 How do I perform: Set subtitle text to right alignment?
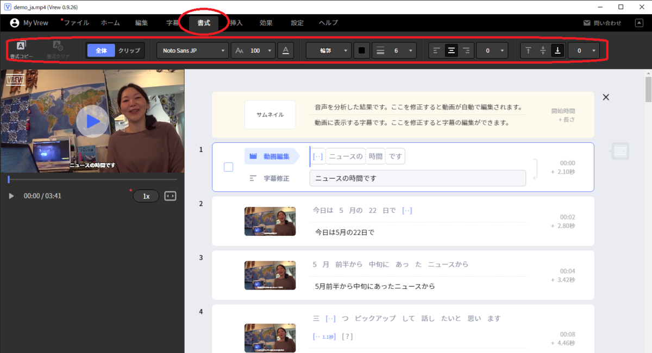[x=466, y=50]
